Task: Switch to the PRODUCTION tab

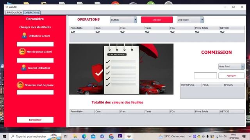Action: pyautogui.click(x=14, y=12)
